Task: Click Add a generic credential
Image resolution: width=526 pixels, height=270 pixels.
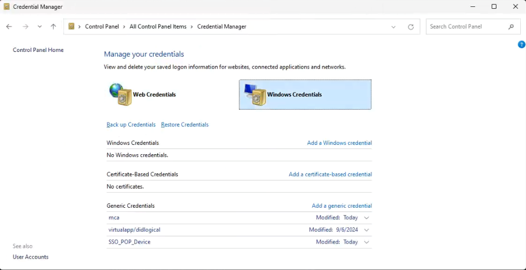Action: click(x=342, y=206)
